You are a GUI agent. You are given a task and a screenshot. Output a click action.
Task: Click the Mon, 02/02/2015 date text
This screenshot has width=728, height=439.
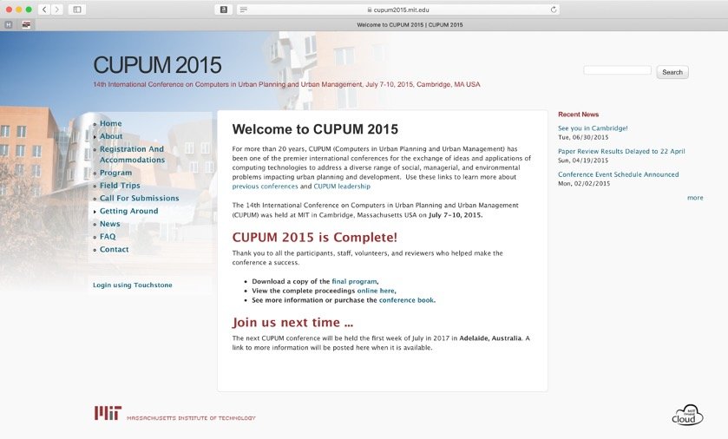(x=584, y=184)
